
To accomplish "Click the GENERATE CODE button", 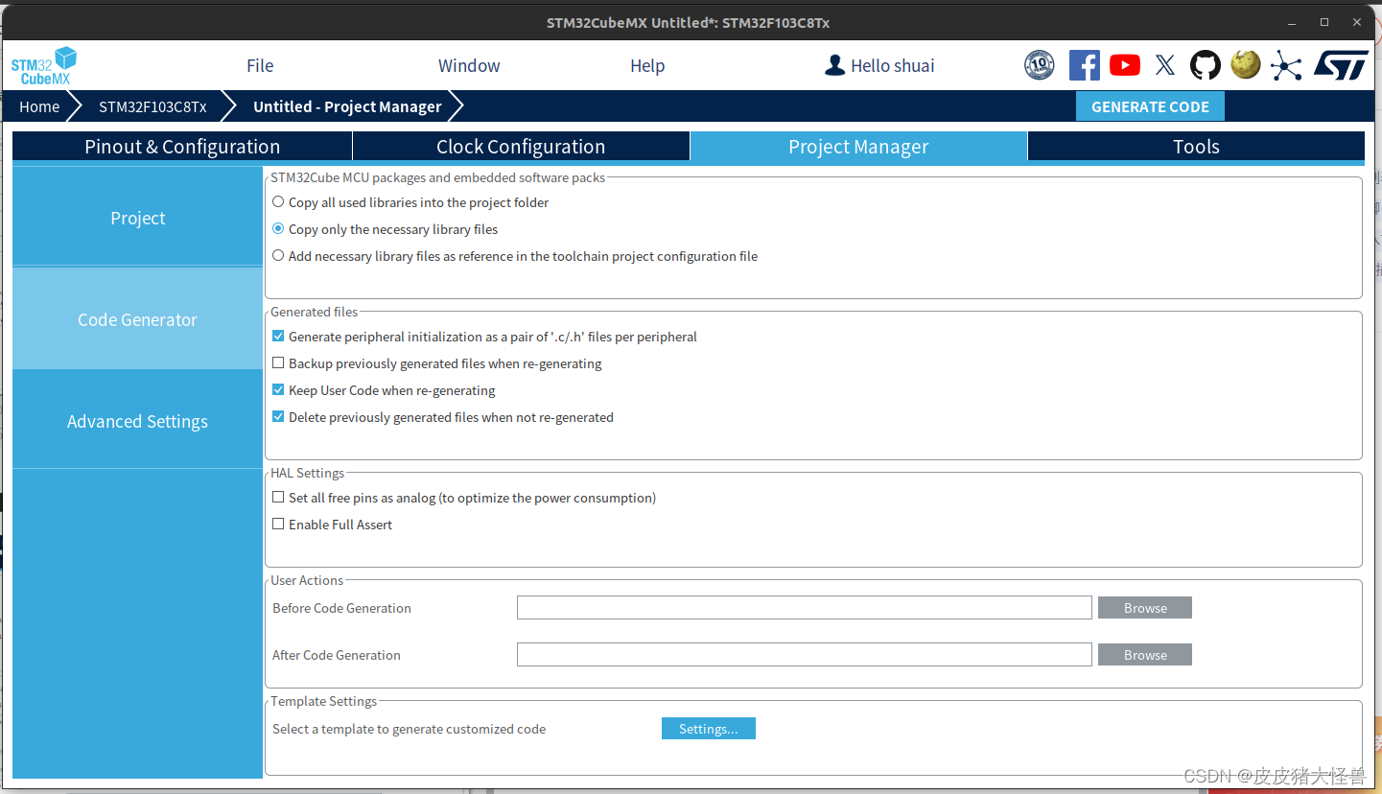I will 1150,106.
